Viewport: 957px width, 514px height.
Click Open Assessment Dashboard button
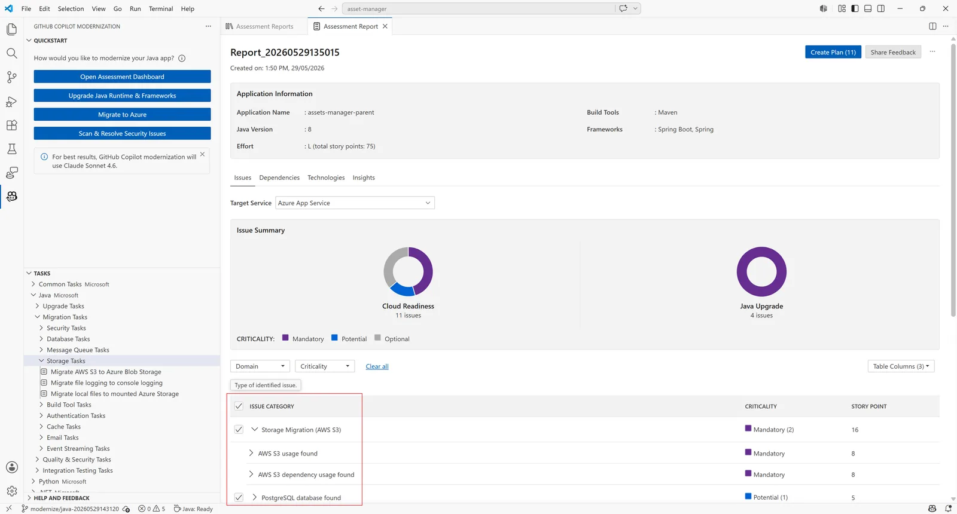pos(122,77)
